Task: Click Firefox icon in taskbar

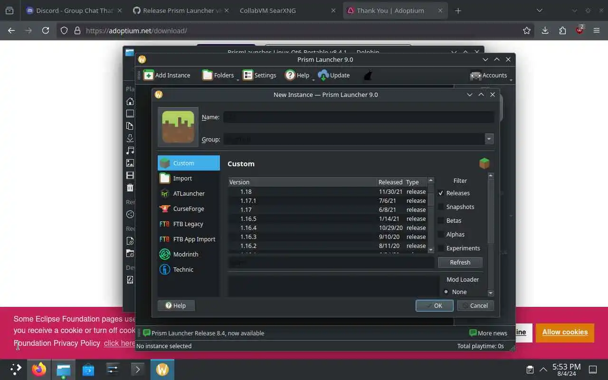Action: pyautogui.click(x=39, y=369)
